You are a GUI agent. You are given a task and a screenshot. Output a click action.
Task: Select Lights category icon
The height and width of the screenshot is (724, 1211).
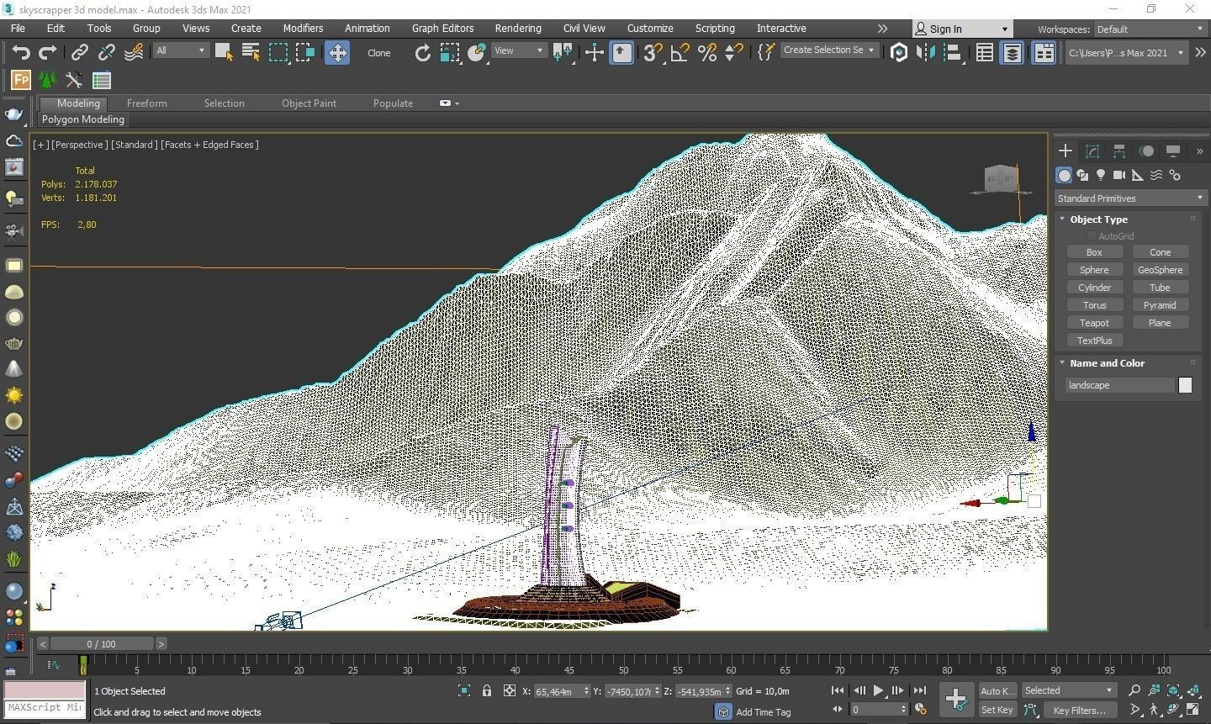1100,175
